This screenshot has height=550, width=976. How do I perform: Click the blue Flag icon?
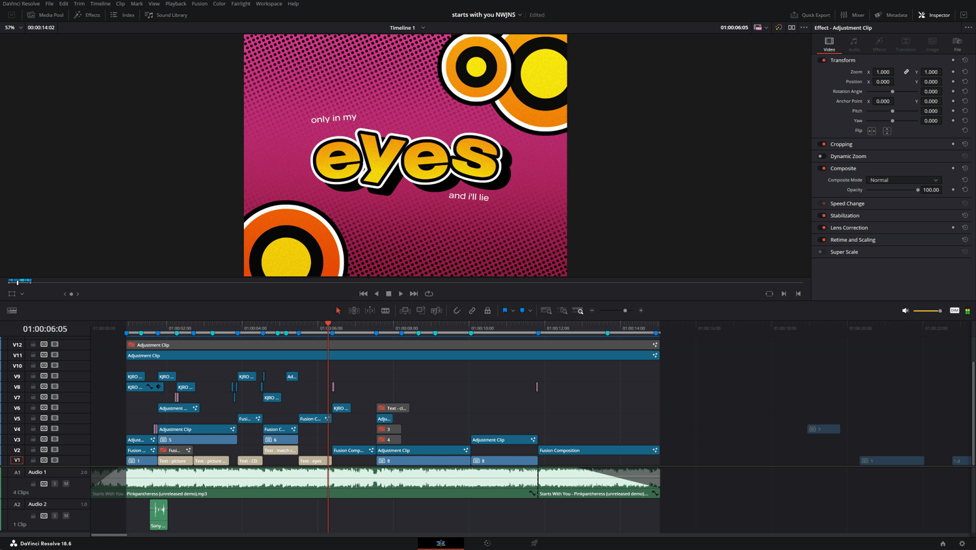coord(505,311)
